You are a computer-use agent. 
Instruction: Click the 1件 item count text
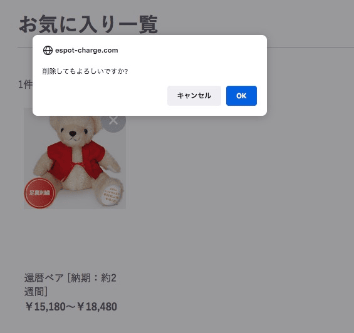[25, 85]
